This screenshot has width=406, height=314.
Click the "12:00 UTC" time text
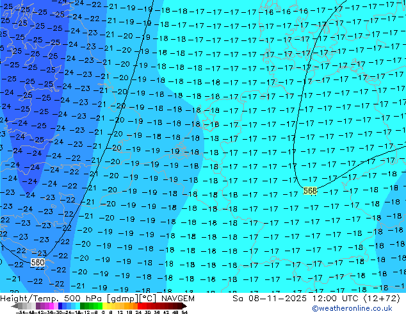pos(337,299)
